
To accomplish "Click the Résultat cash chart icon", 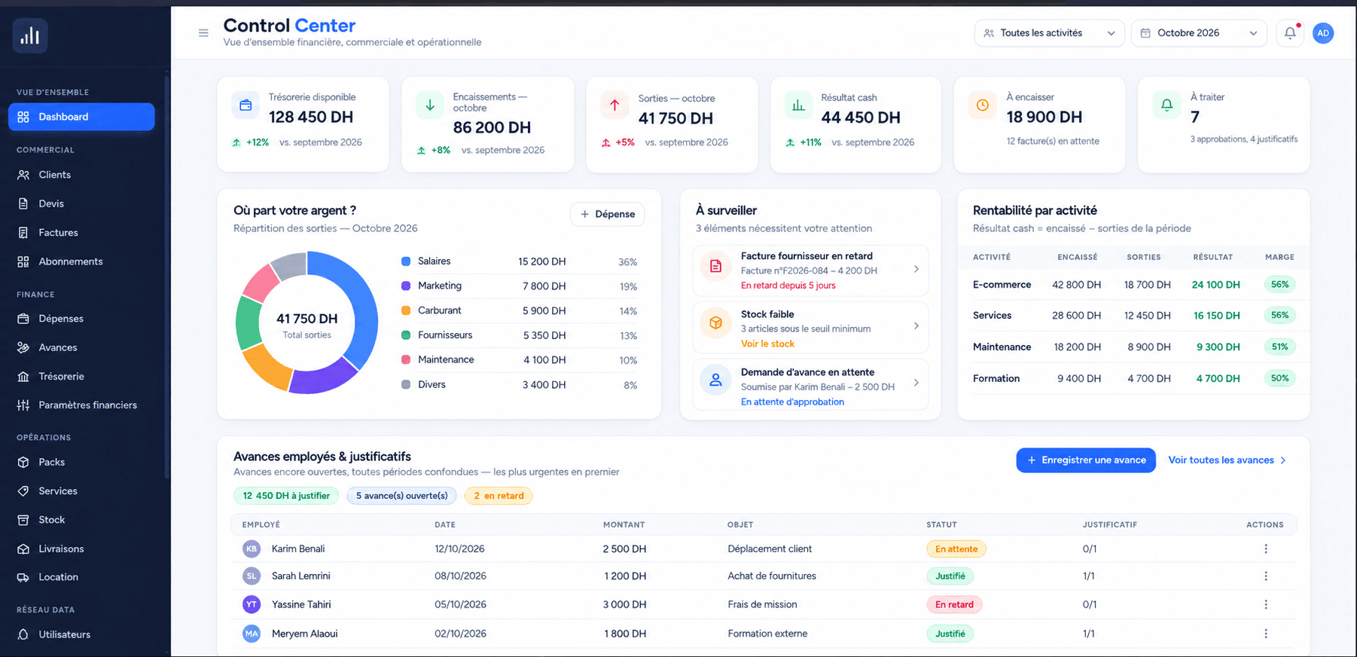I will (798, 105).
